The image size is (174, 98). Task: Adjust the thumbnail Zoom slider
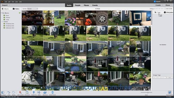click(x=146, y=93)
